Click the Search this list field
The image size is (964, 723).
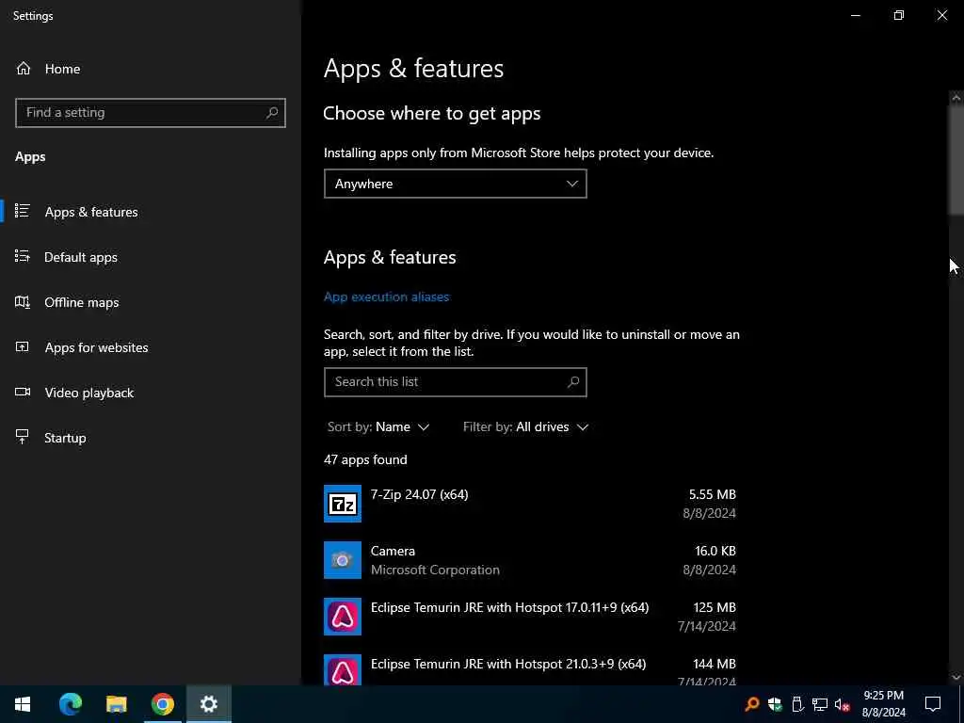pos(456,382)
